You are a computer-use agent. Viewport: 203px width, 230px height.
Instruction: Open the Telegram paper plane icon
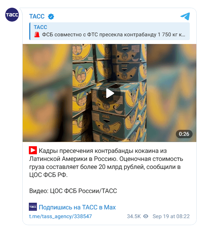pyautogui.click(x=185, y=16)
